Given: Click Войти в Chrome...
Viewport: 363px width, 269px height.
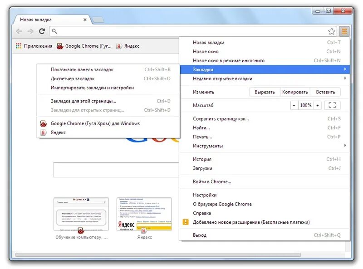Looking at the screenshot, I should (265, 182).
